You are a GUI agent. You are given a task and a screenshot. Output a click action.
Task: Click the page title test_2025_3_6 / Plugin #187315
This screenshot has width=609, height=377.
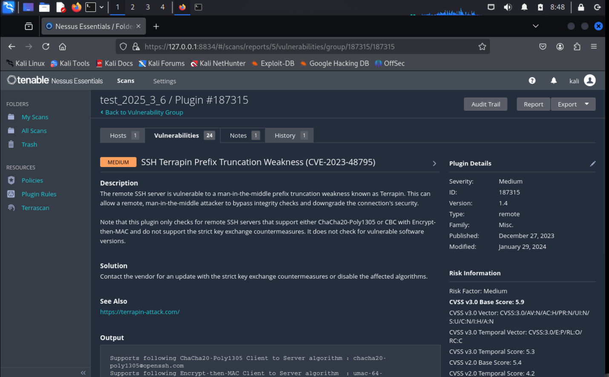(x=174, y=100)
